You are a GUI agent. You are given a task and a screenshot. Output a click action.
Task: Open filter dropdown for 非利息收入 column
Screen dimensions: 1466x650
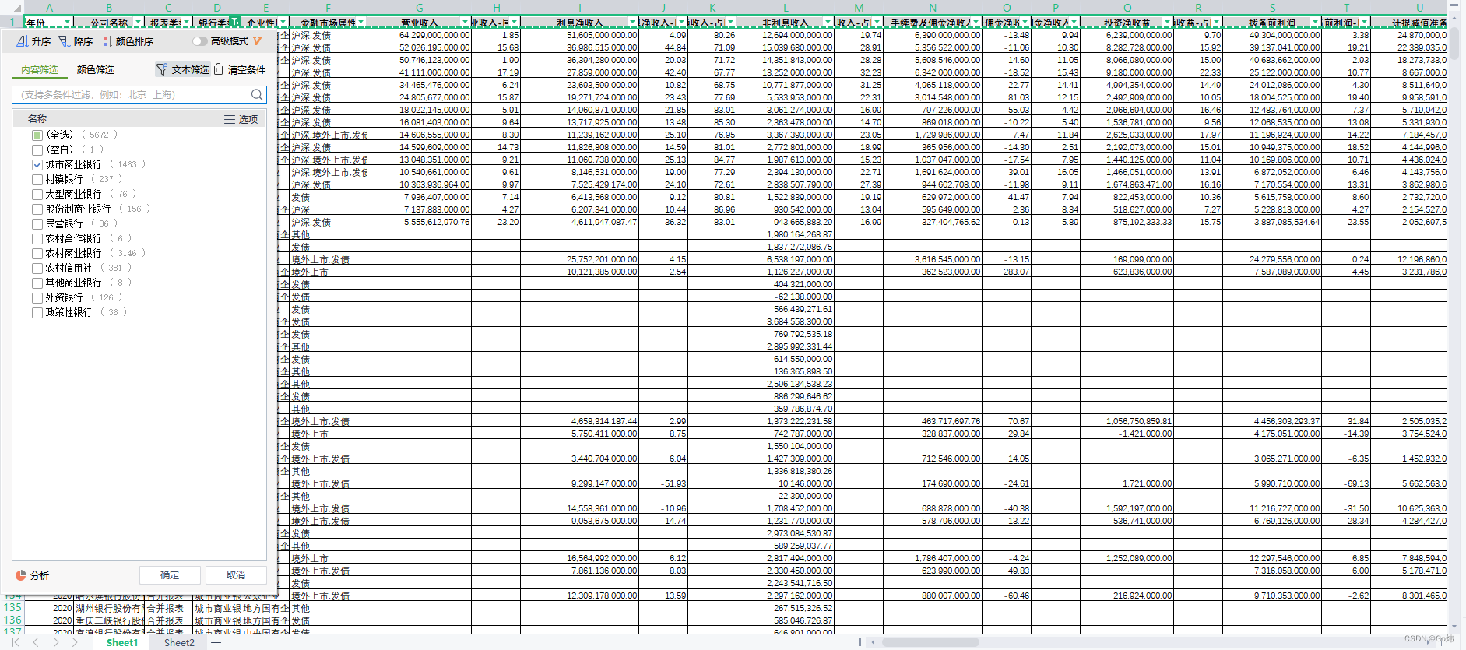[828, 22]
